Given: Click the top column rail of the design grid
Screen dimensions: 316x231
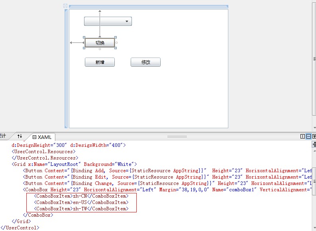Looking at the screenshot, I should pos(148,7).
